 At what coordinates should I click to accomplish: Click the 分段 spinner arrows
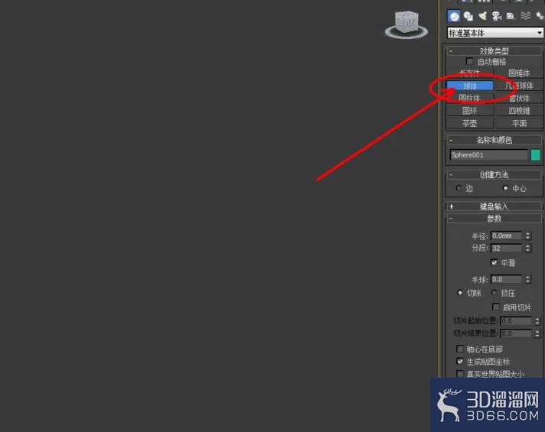(x=528, y=248)
